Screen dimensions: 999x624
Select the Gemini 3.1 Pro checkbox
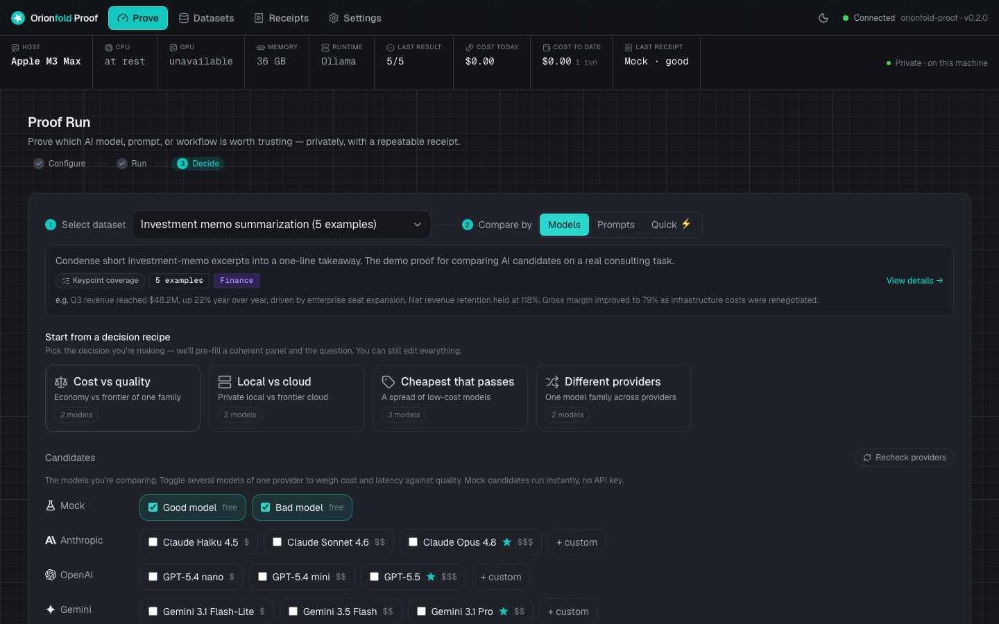tap(422, 612)
